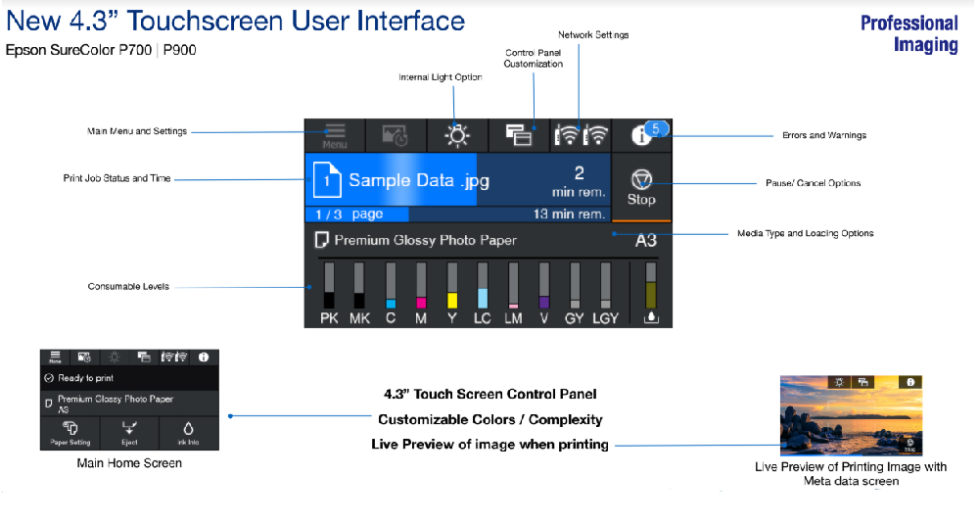The image size is (979, 523).
Task: Click the Pause/ Cancel Options label
Action: [813, 183]
